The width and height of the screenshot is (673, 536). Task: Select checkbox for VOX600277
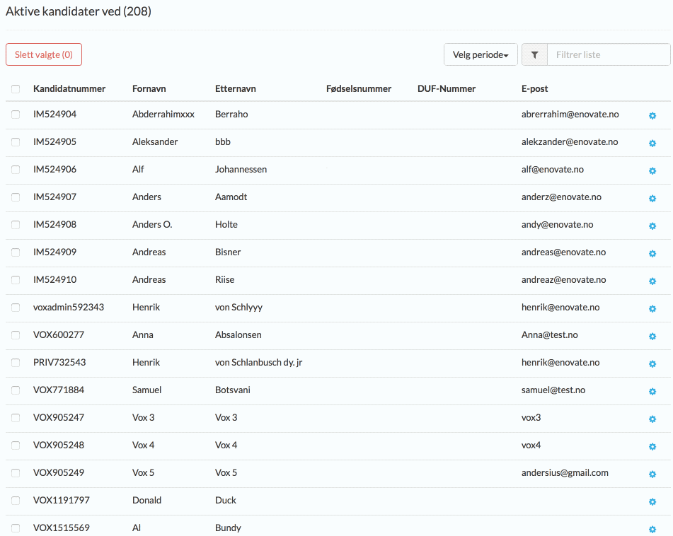(16, 335)
